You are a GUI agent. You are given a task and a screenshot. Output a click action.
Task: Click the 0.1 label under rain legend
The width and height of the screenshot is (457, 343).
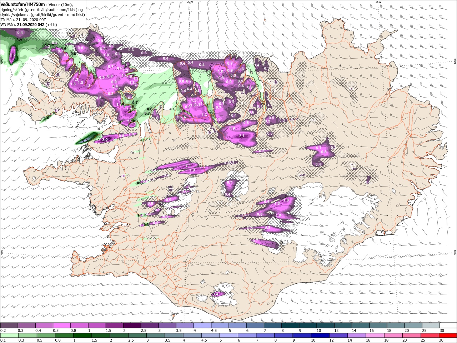coord(3,340)
